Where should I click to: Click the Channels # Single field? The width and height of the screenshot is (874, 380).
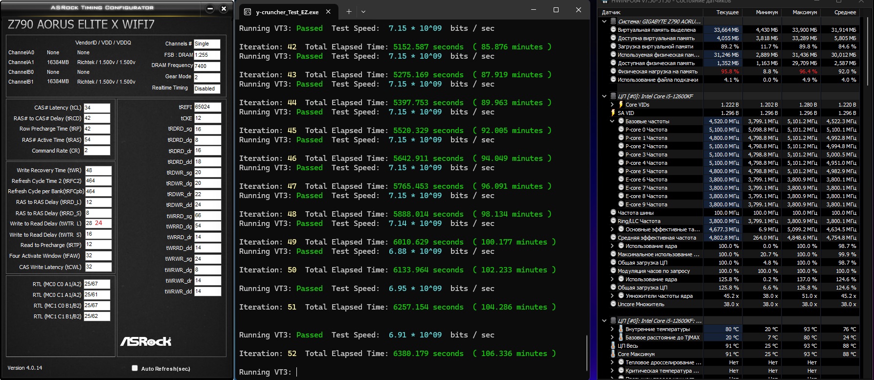pos(207,44)
